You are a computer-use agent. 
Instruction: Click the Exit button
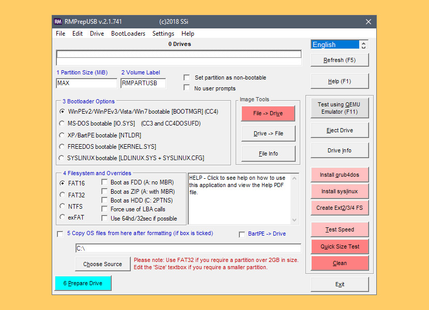coord(340,285)
